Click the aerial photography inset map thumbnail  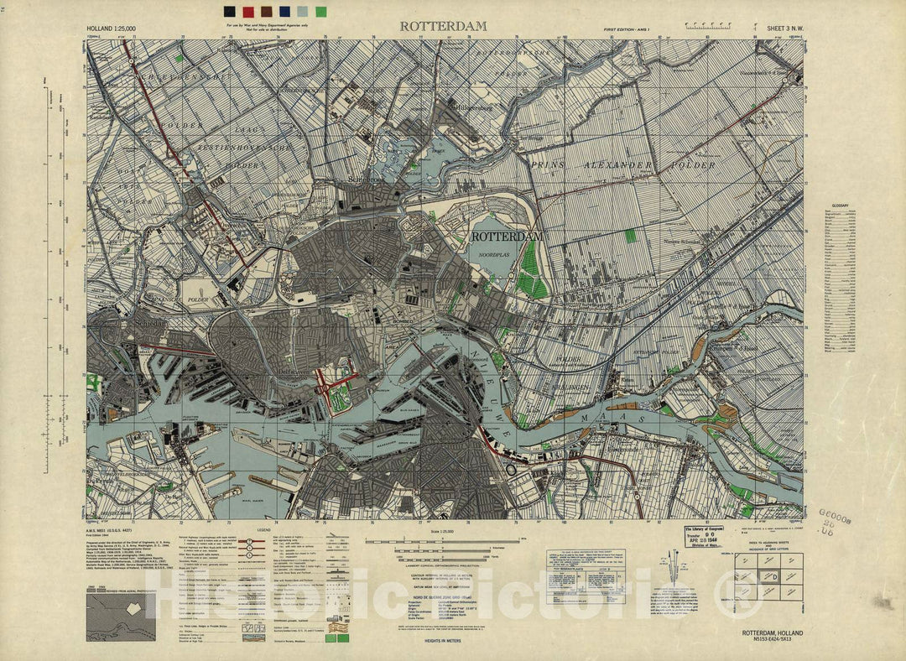(121, 617)
